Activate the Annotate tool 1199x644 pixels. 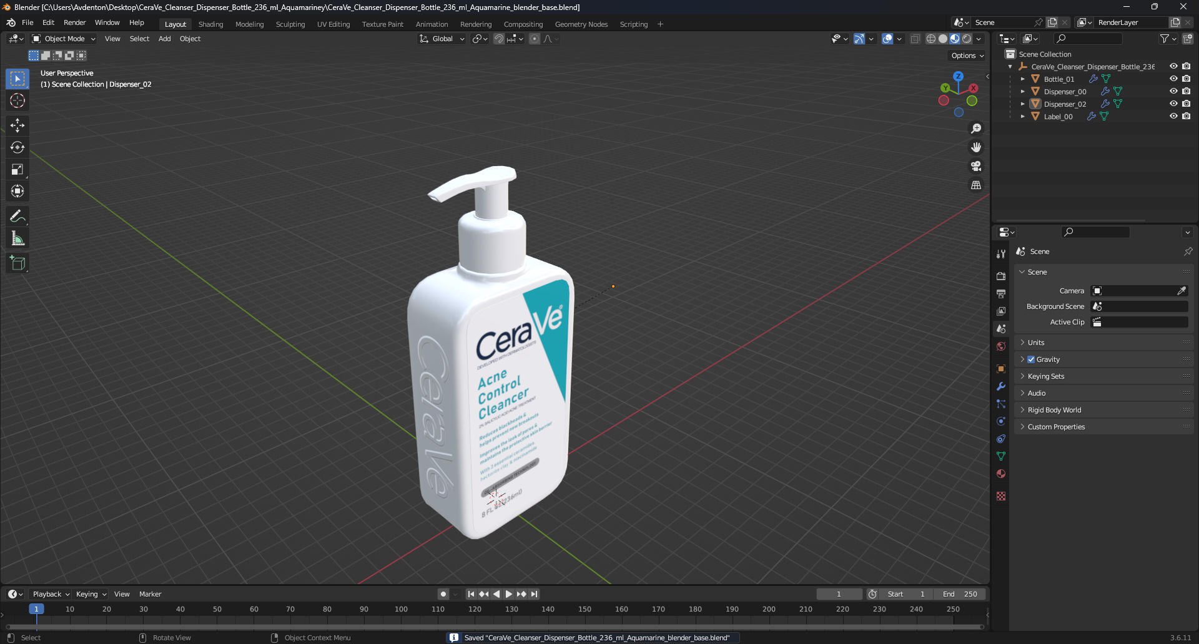point(17,217)
